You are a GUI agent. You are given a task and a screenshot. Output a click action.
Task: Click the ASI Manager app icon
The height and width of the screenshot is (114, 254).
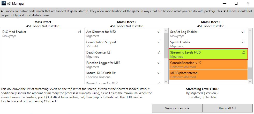coord(4,3)
